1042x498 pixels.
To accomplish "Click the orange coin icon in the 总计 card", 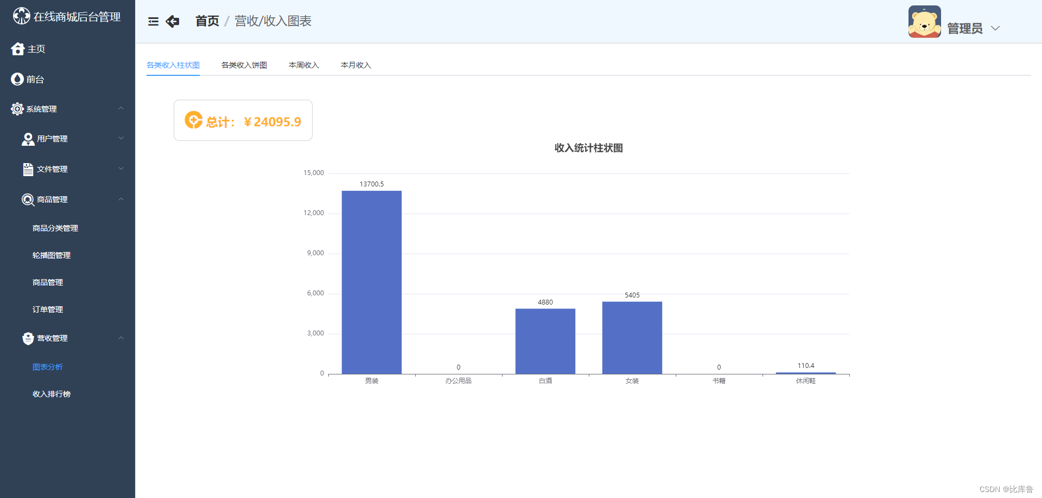I will (x=193, y=120).
